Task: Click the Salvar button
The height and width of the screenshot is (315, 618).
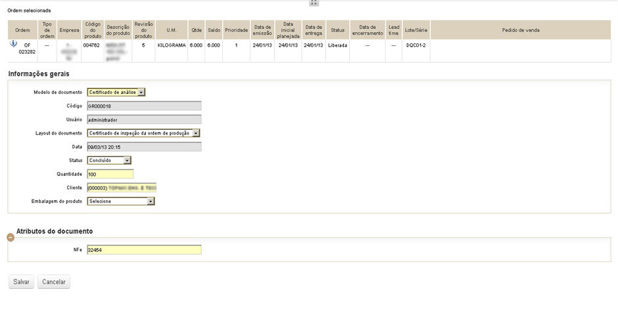Action: (21, 282)
